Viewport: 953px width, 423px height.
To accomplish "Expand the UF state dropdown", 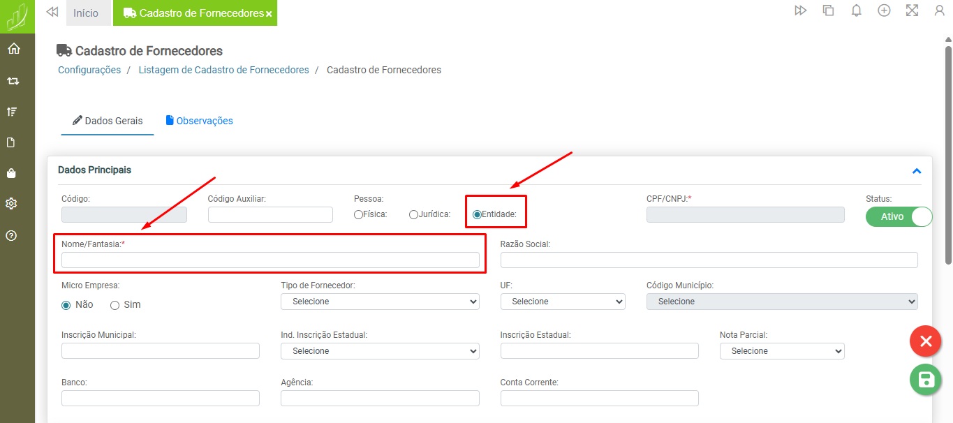I will point(562,302).
